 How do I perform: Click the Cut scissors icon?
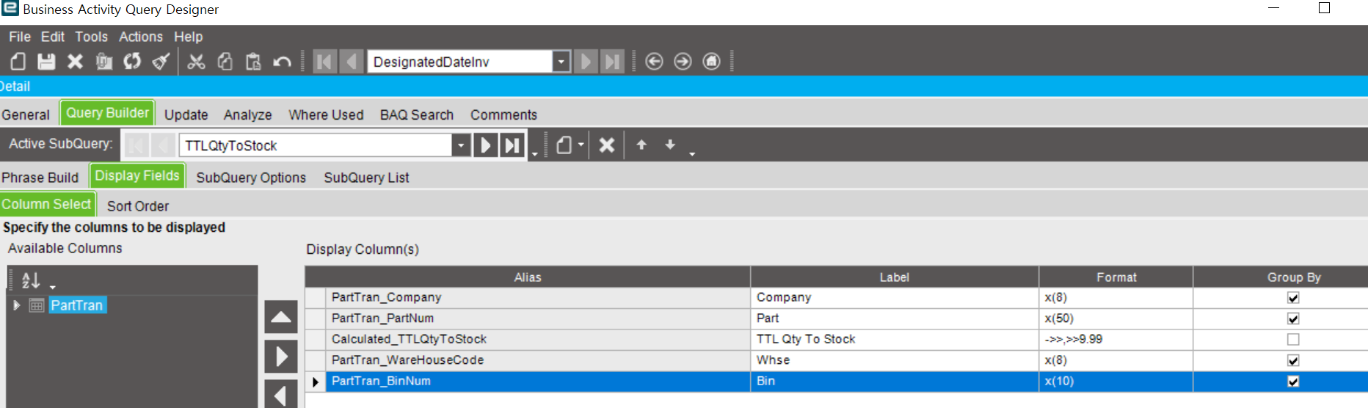tap(196, 62)
